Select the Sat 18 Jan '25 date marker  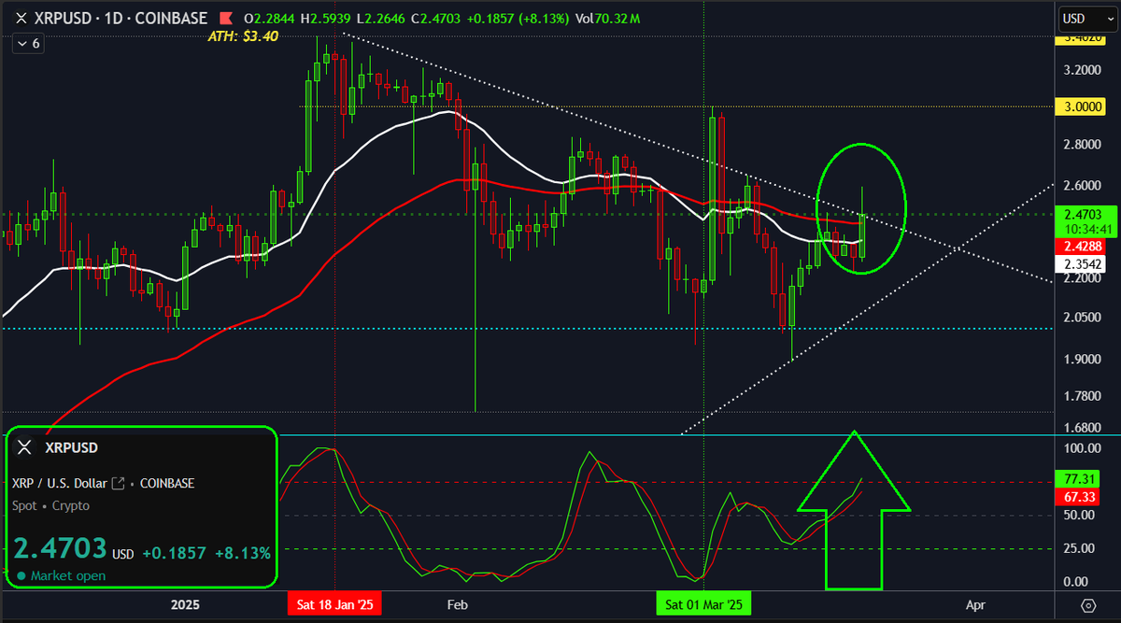click(334, 605)
